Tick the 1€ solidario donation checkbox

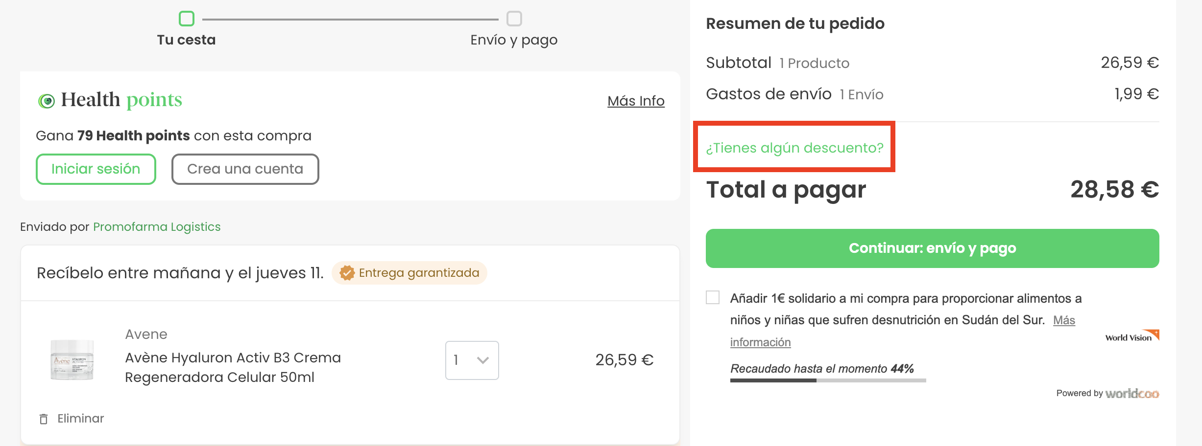coord(713,297)
